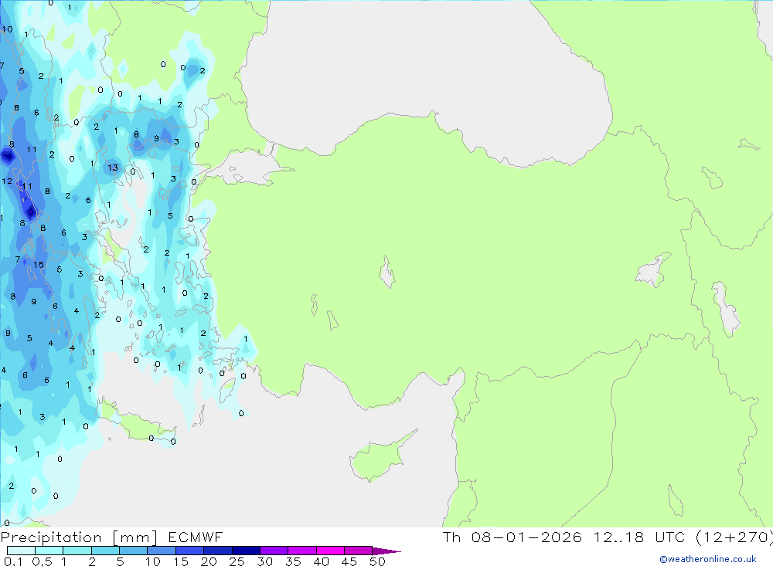
Task: Click the '15' precipitation value on map
Action: 39,265
